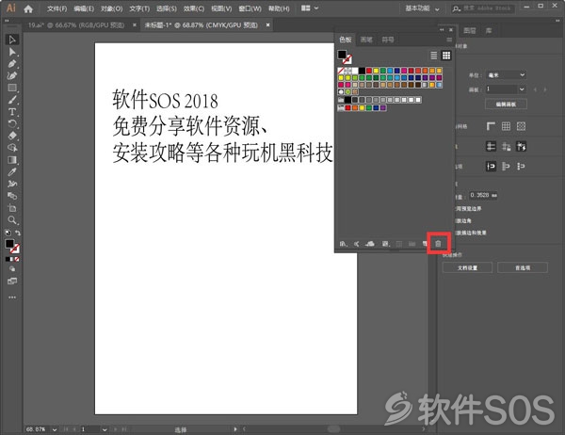The image size is (565, 435).
Task: Open 文件(F) menu
Action: 56,8
